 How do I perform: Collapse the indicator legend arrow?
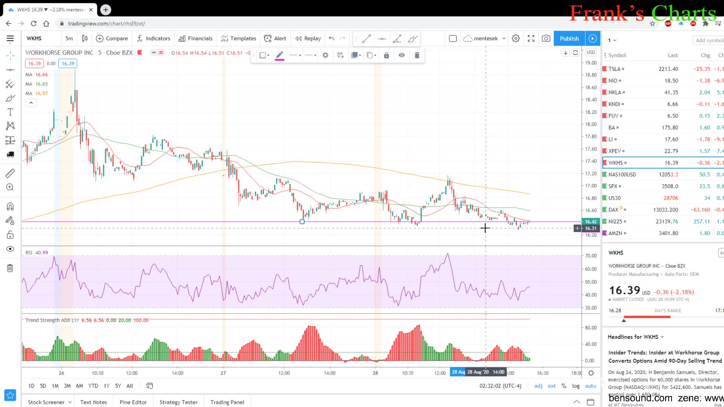31,103
